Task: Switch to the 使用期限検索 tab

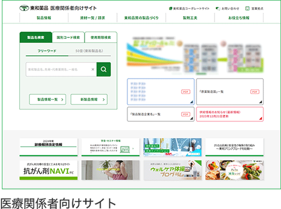Action: coord(101,37)
